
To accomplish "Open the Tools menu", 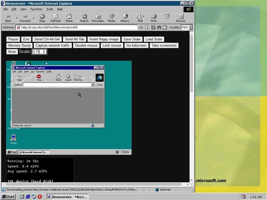I will (50, 9).
